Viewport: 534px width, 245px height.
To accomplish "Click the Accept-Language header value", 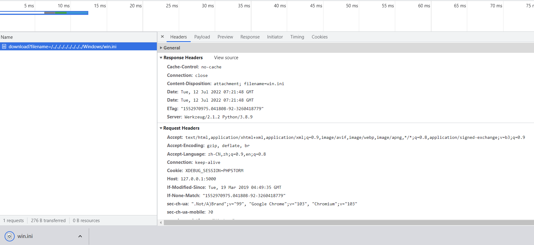I will (237, 154).
